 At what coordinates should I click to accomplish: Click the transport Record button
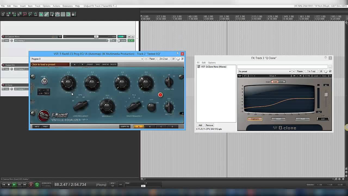31,185
